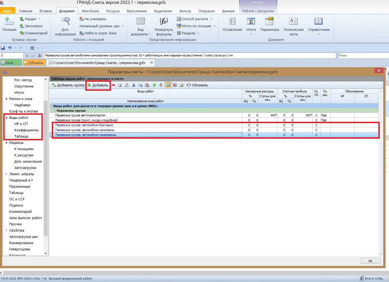Insert a Комментарий row
Screen dimensions: 389x282
33,33
